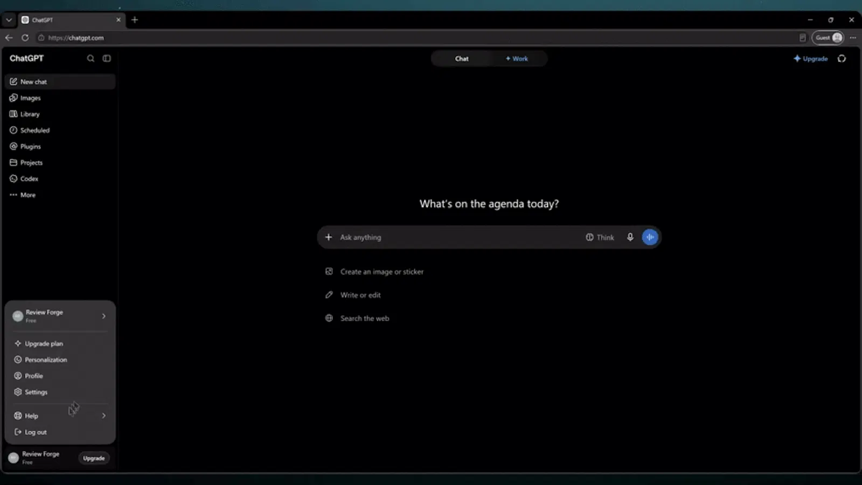Click the Upgrade link at top right

coord(810,59)
